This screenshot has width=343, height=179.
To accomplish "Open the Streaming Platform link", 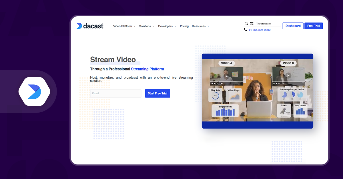I will click(x=147, y=69).
